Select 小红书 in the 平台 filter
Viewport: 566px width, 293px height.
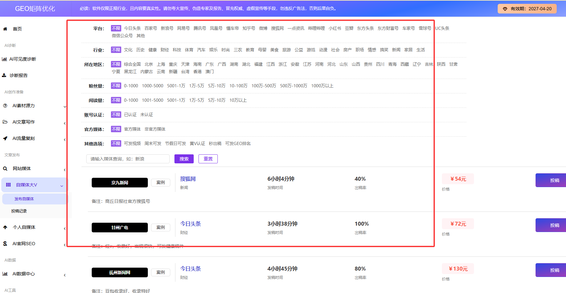tap(335, 28)
